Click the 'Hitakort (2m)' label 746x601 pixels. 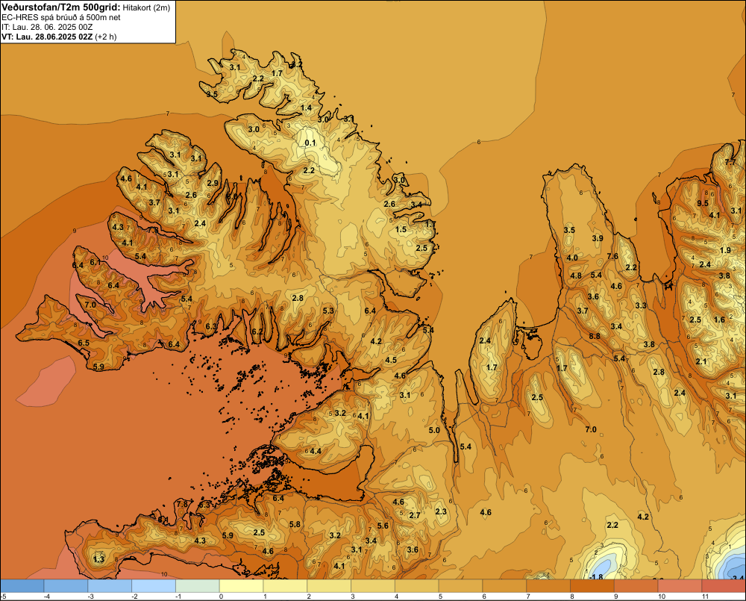[146, 7]
